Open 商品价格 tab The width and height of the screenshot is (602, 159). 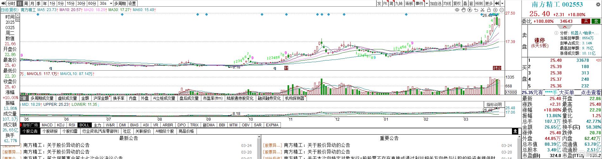187,131
